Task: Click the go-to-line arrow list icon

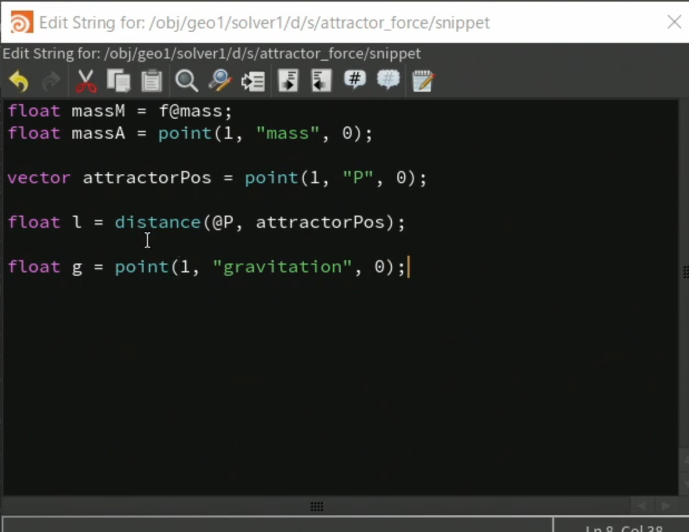Action: click(253, 81)
